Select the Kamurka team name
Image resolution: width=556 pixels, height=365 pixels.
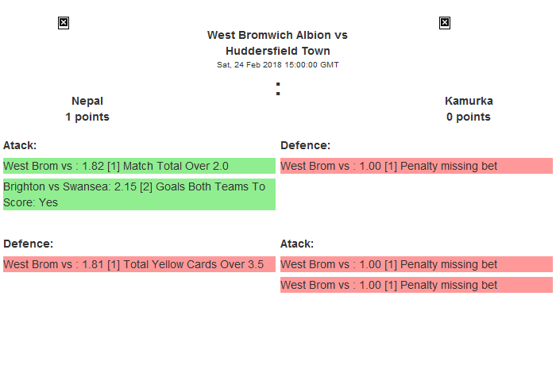pyautogui.click(x=469, y=101)
